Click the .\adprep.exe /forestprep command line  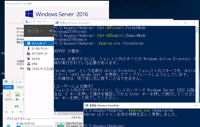[x=120, y=43]
